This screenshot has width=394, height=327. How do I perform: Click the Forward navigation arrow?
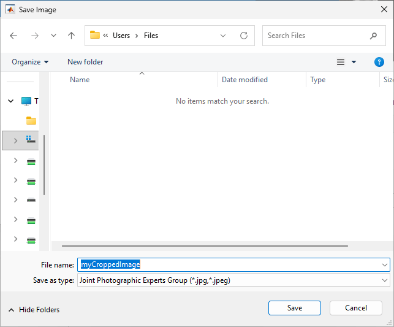point(34,36)
